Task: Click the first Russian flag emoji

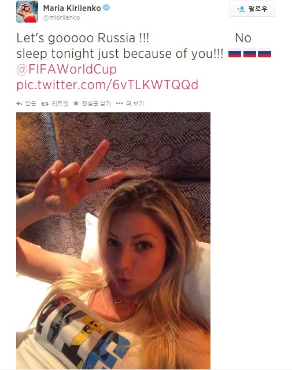Action: [x=235, y=53]
